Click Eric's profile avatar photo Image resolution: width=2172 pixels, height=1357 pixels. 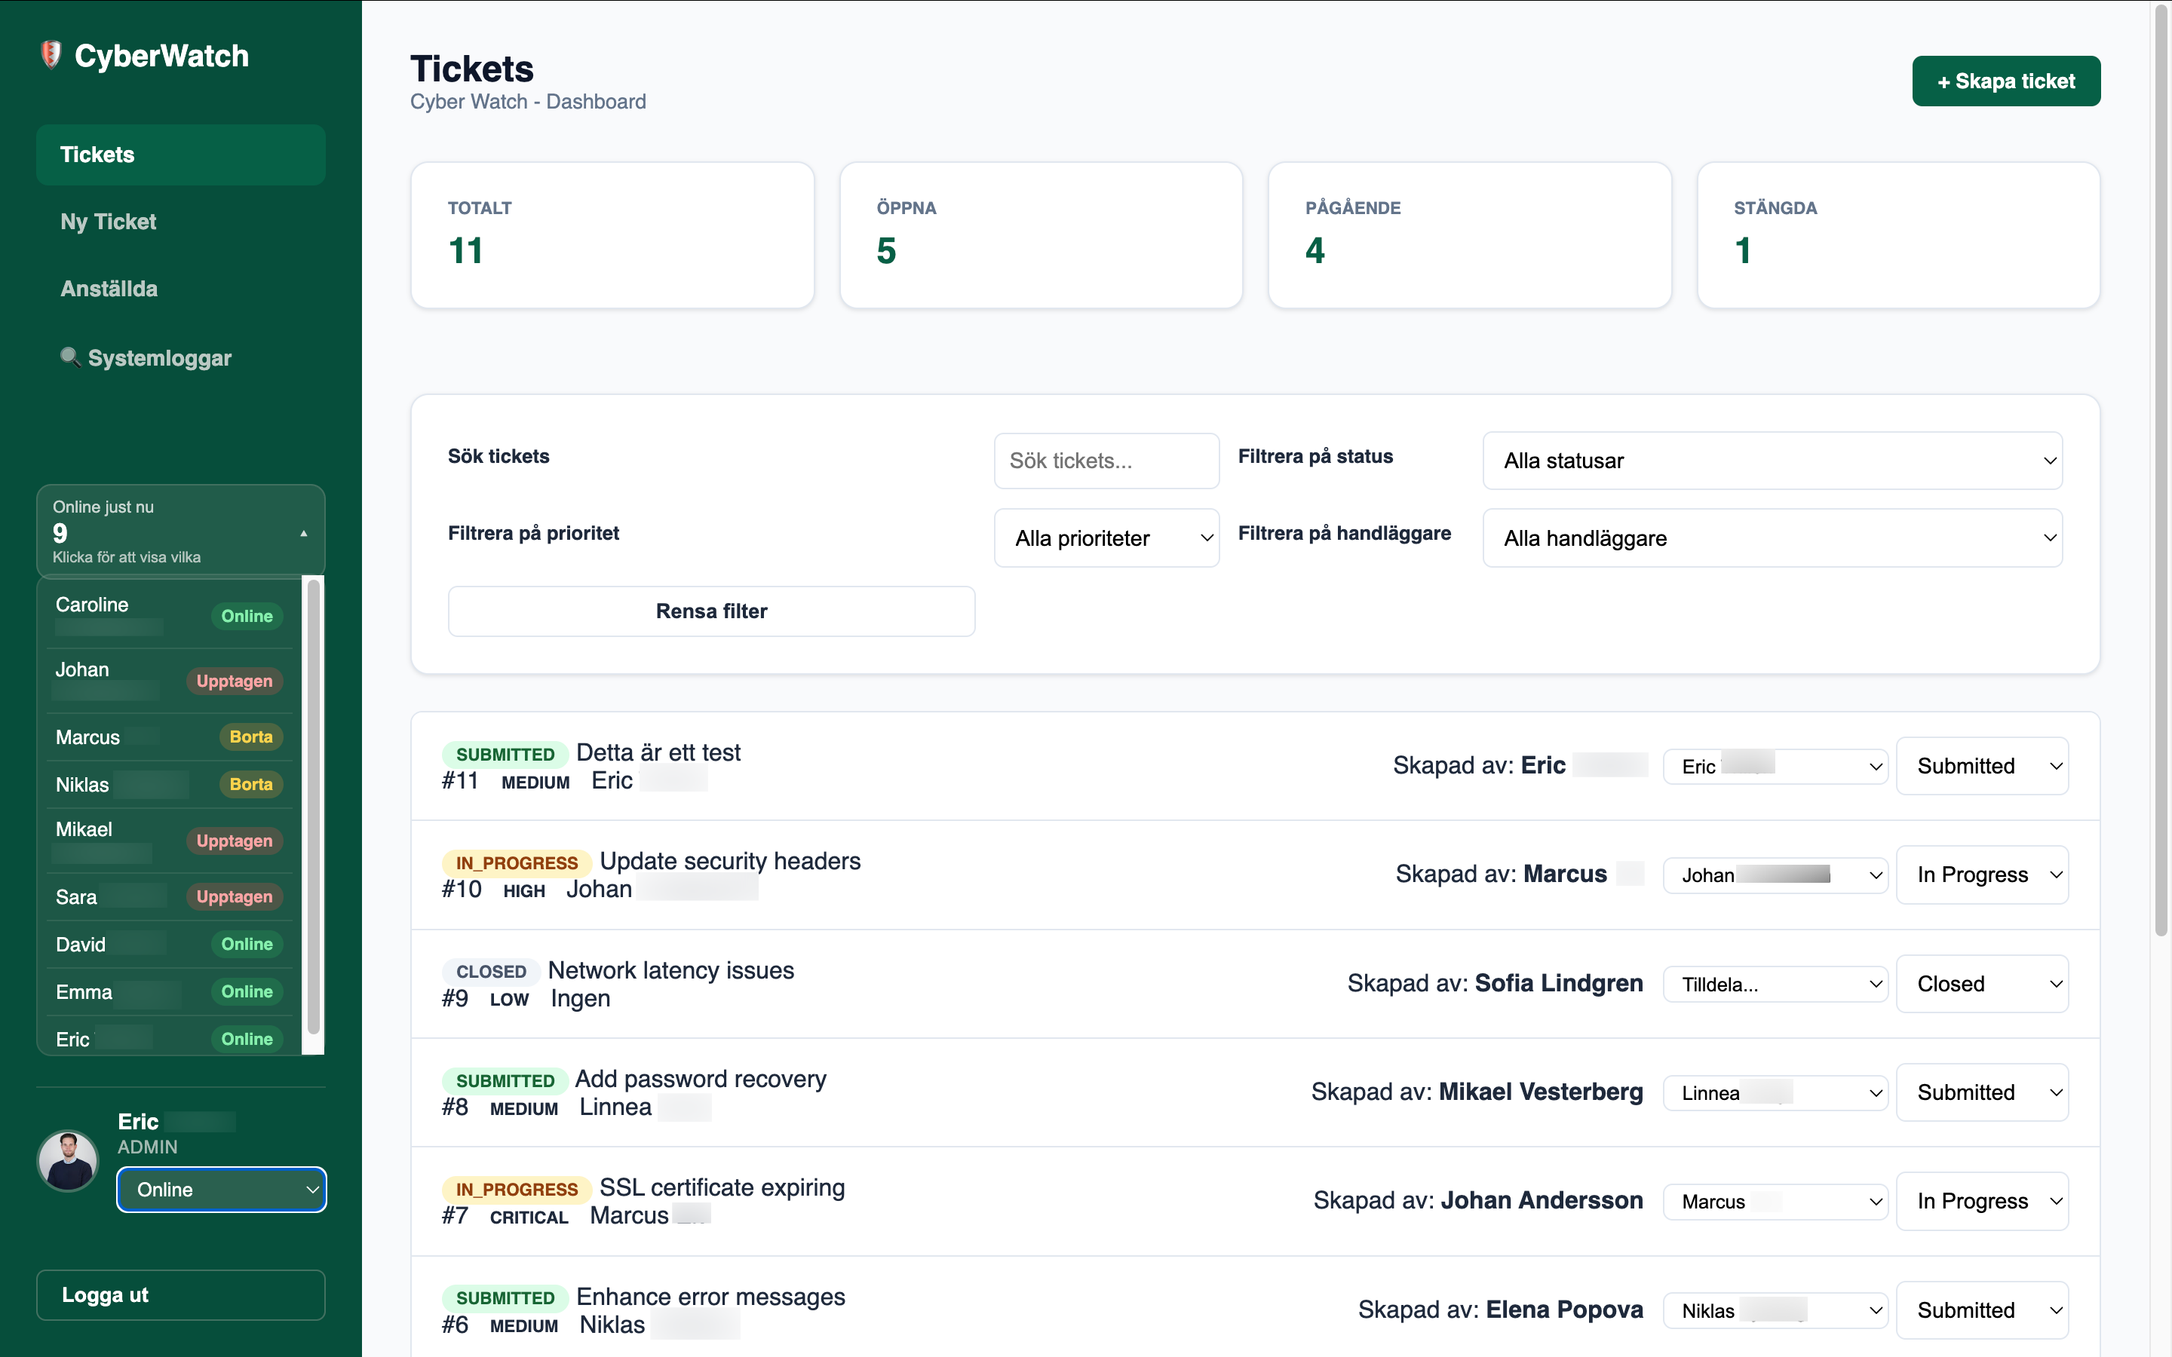(67, 1160)
